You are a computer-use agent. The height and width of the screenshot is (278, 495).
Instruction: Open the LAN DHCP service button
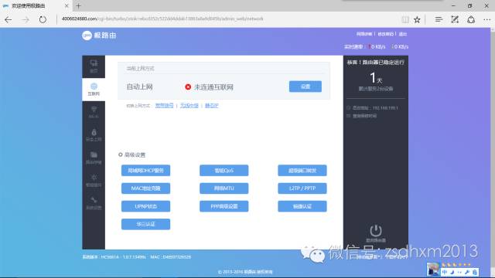(x=145, y=171)
